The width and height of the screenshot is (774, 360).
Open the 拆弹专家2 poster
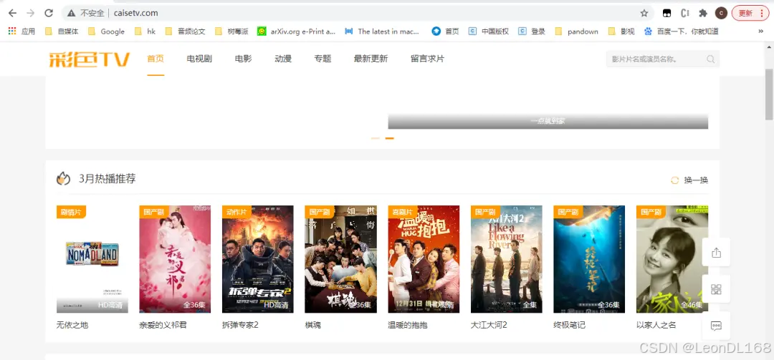point(258,259)
